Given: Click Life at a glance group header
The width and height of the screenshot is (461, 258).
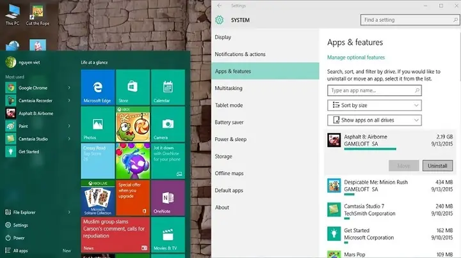Looking at the screenshot, I should (94, 63).
